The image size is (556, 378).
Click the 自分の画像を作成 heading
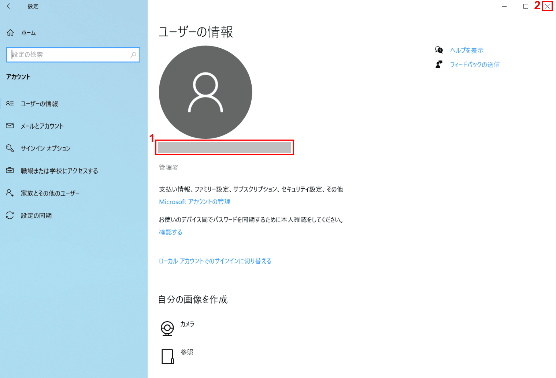coord(193,300)
